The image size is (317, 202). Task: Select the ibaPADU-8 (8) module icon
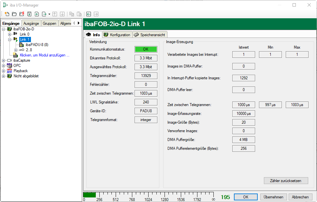[22, 45]
